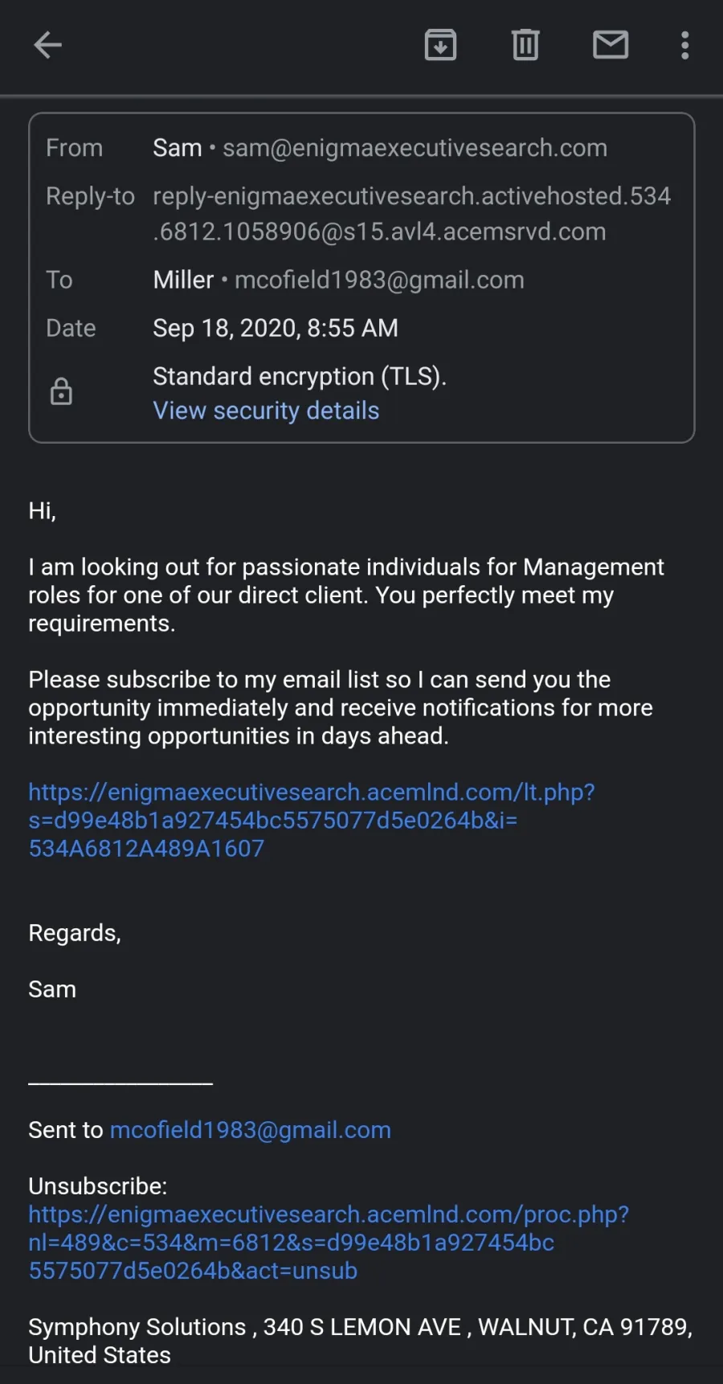The width and height of the screenshot is (723, 1384).
Task: Open the proc.php unsubscribe link
Action: 329,1243
